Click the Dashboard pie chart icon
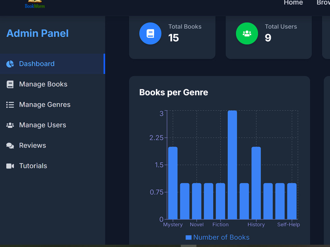Image resolution: width=330 pixels, height=247 pixels. click(x=10, y=64)
